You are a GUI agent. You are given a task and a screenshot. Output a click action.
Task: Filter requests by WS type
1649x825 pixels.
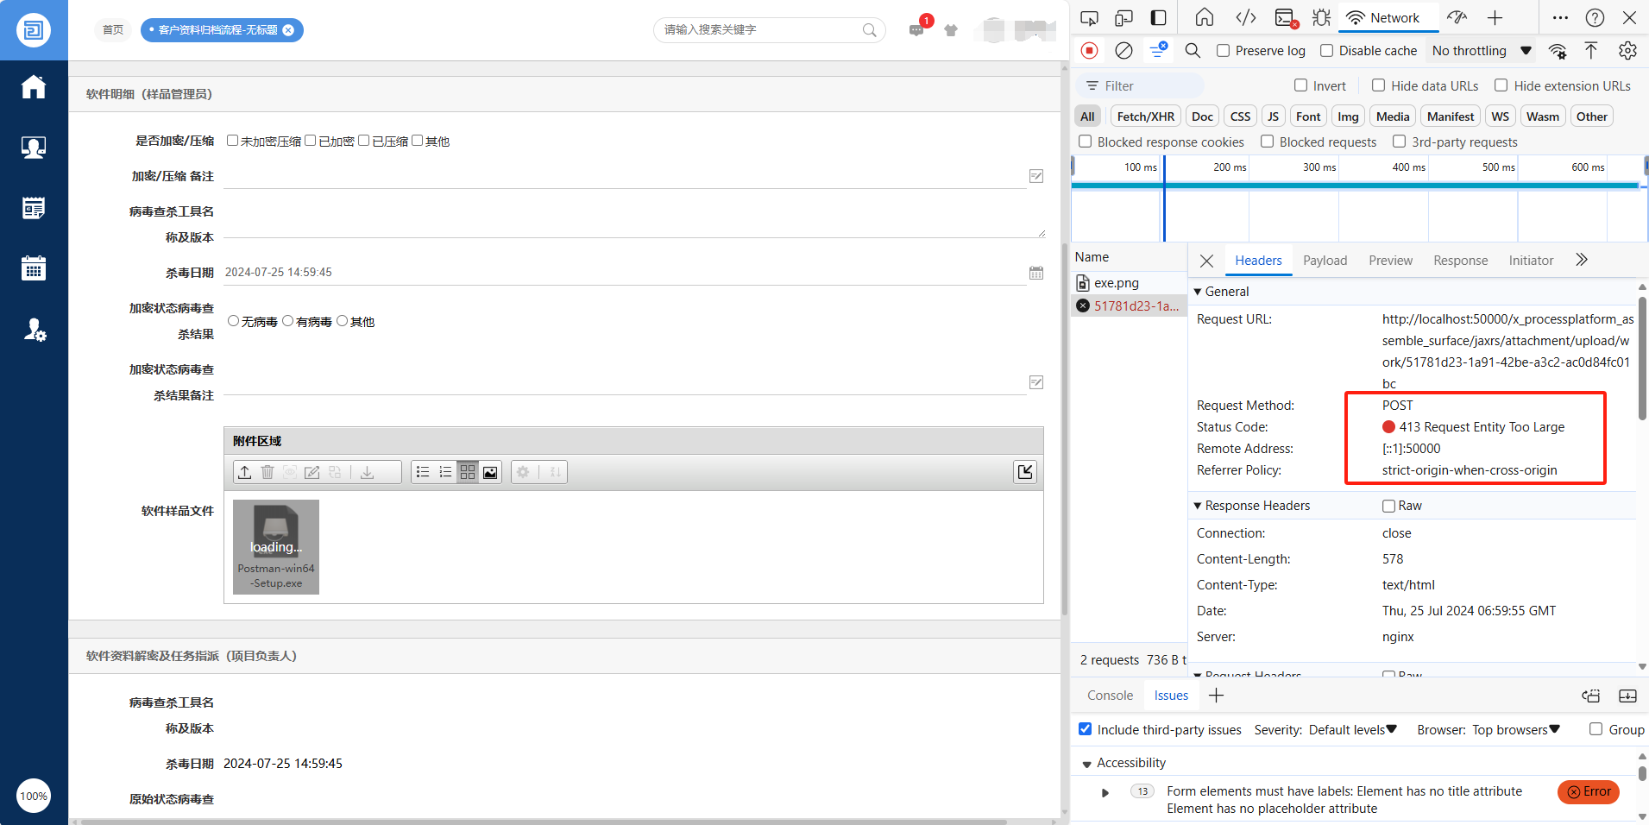[1501, 117]
